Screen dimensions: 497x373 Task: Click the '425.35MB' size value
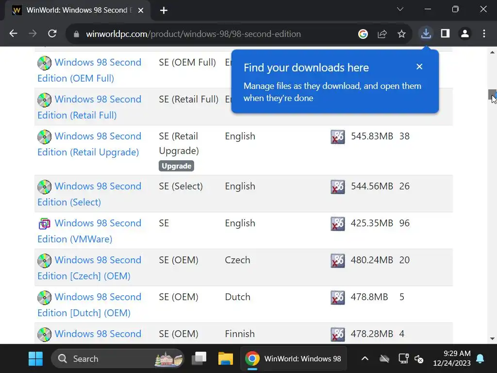[372, 223]
